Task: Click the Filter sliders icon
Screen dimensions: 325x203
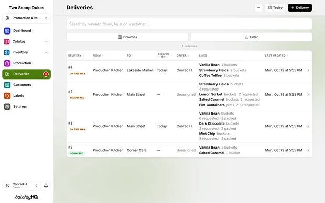Action: [246, 37]
